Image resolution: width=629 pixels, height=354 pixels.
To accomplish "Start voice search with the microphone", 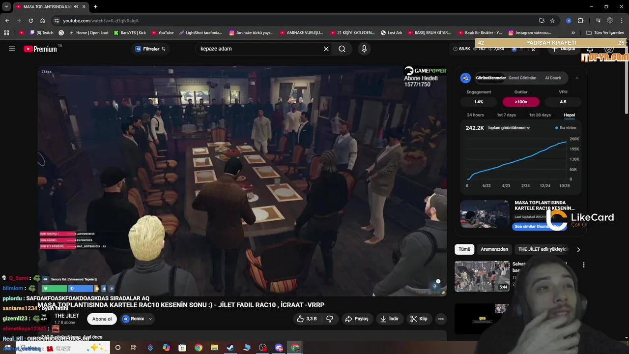I will pyautogui.click(x=364, y=49).
